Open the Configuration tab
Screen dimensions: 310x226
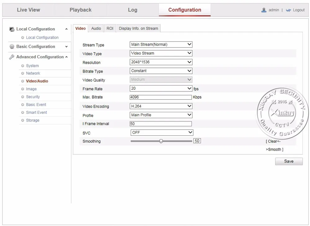(x=185, y=10)
